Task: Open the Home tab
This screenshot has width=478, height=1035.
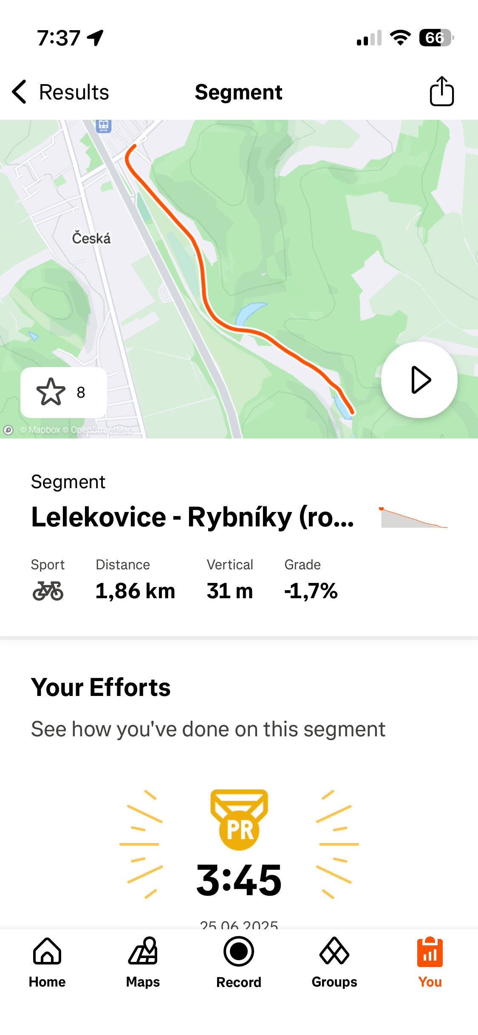Action: click(x=47, y=962)
